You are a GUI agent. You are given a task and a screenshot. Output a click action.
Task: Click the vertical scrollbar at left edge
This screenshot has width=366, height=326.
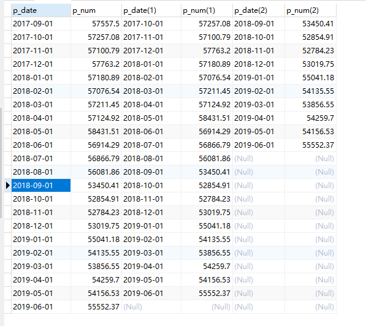[1, 163]
